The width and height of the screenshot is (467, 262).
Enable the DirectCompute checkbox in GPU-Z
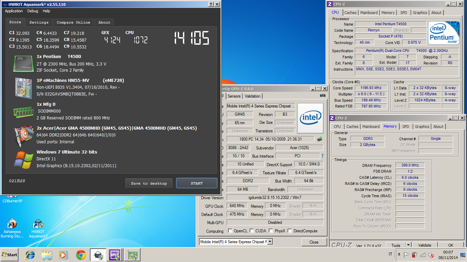[x=290, y=231]
